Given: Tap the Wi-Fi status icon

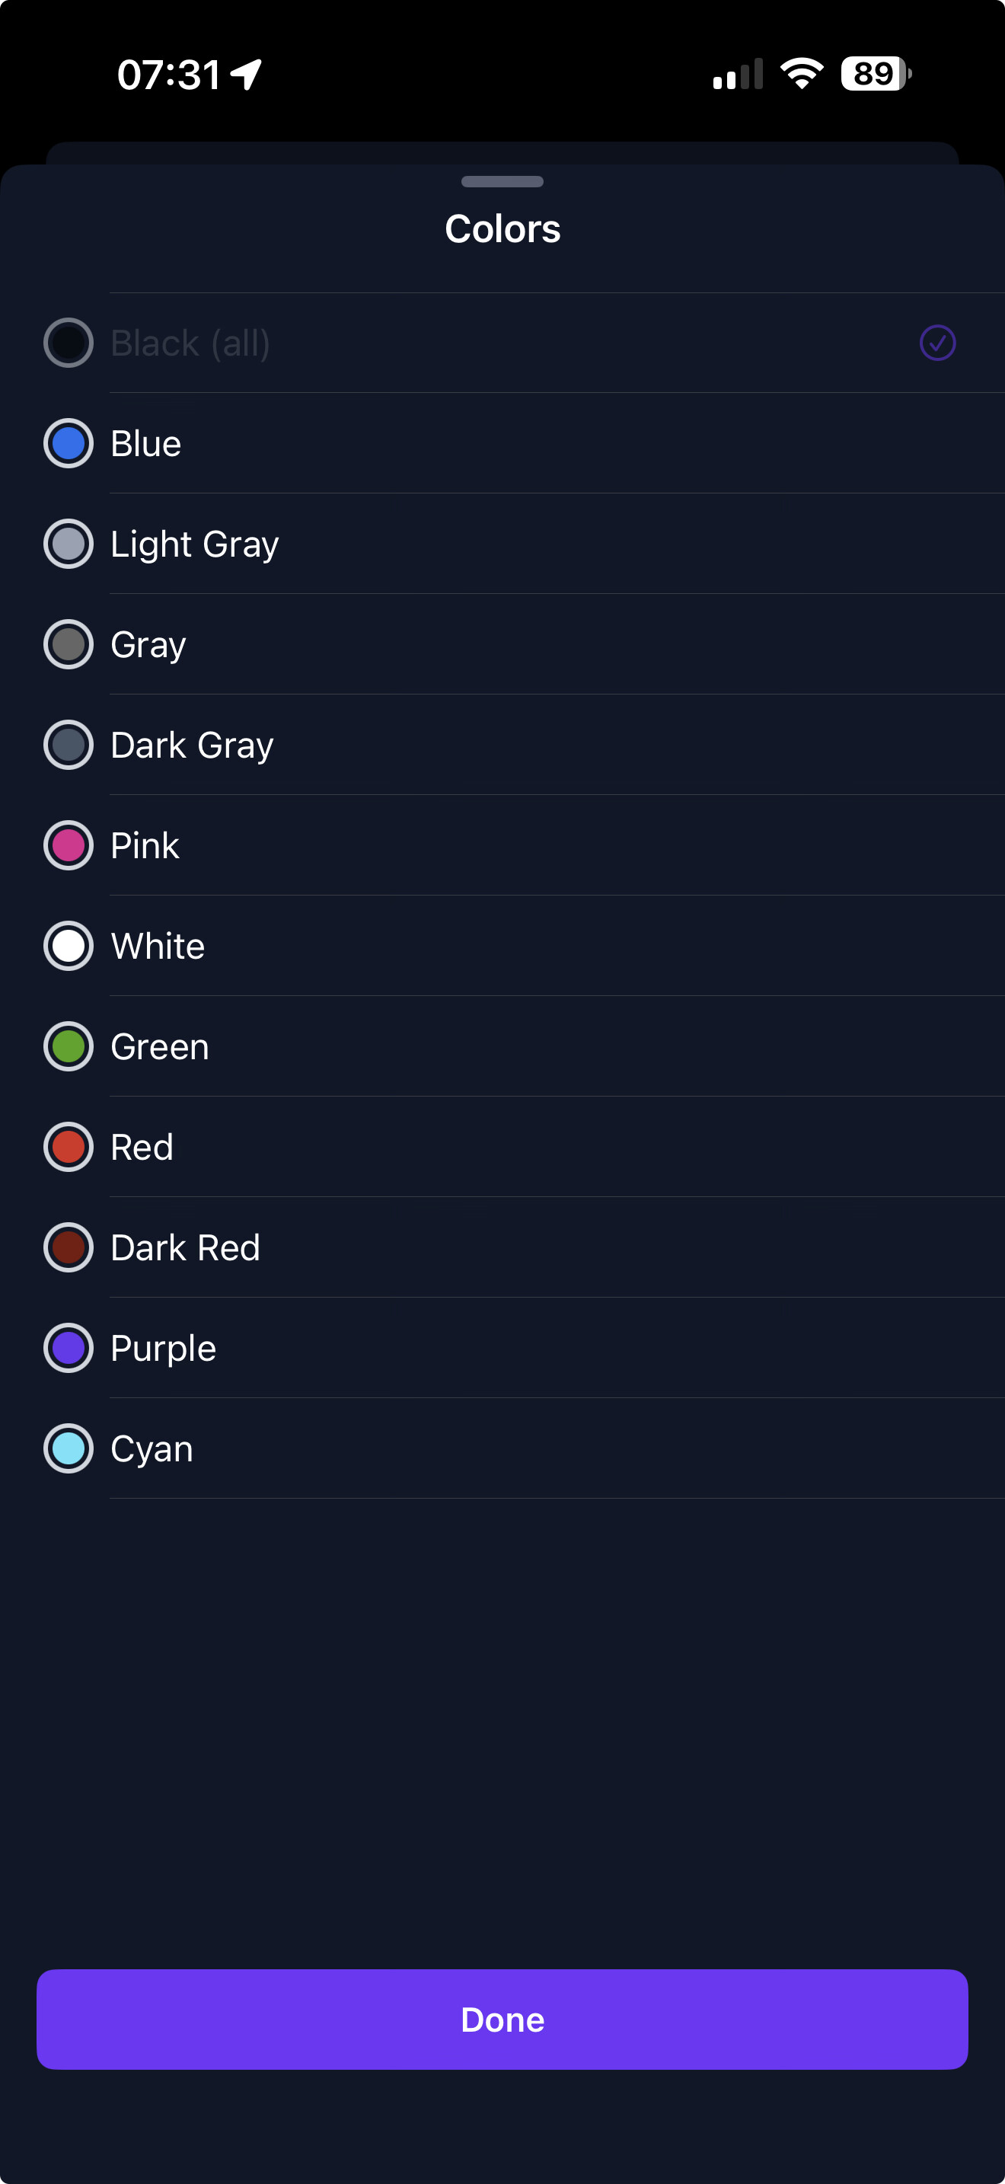Looking at the screenshot, I should (x=802, y=74).
